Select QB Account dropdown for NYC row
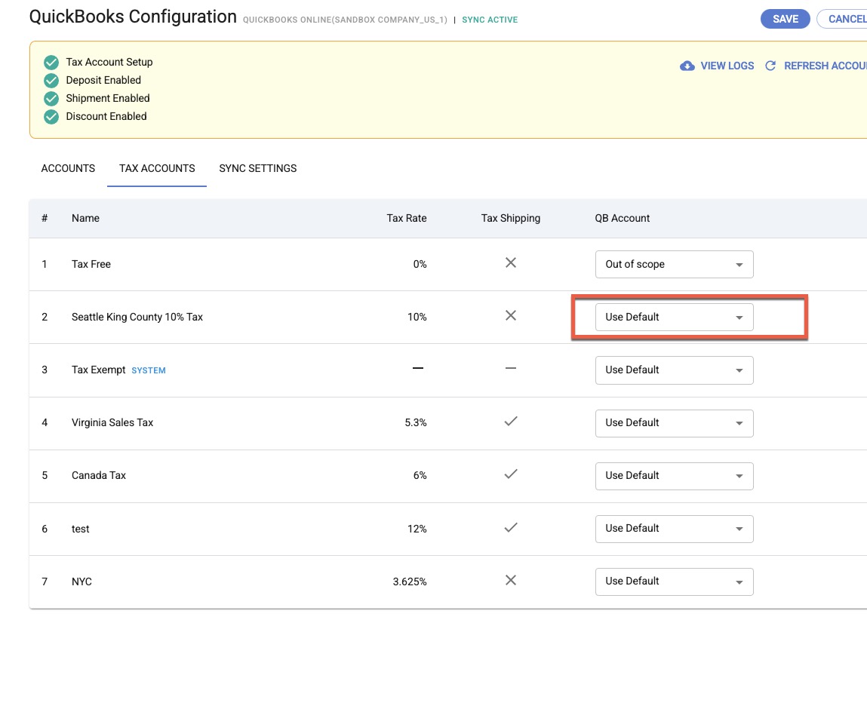The width and height of the screenshot is (867, 712). (x=674, y=582)
